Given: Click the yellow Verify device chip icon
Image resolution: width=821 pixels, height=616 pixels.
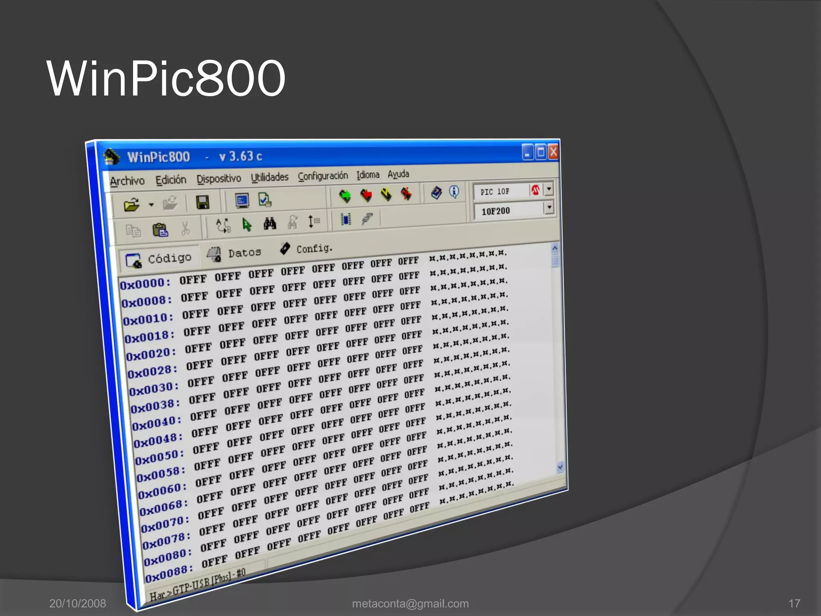Looking at the screenshot, I should [386, 195].
